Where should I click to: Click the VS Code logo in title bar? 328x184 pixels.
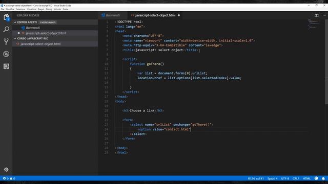(x=2, y=6)
